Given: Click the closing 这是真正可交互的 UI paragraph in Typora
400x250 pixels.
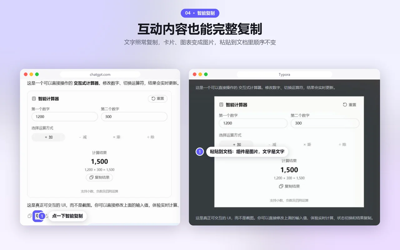Looking at the screenshot, I should click(285, 218).
